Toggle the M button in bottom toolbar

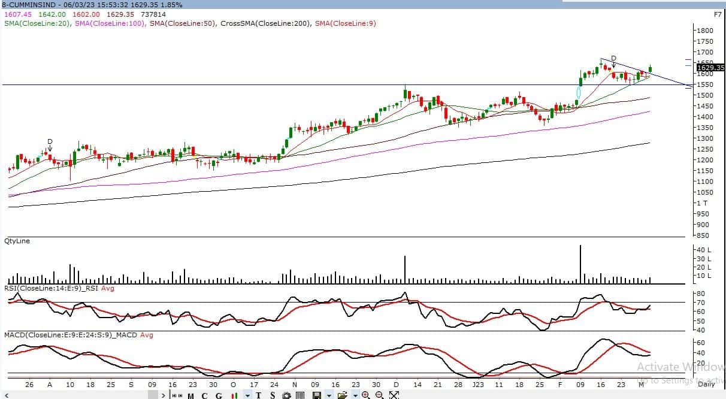[x=191, y=395]
